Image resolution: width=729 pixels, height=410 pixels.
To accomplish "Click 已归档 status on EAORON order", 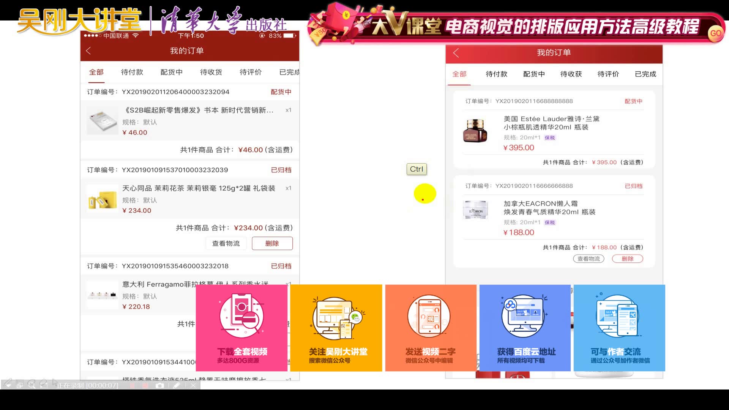I will pos(633,186).
